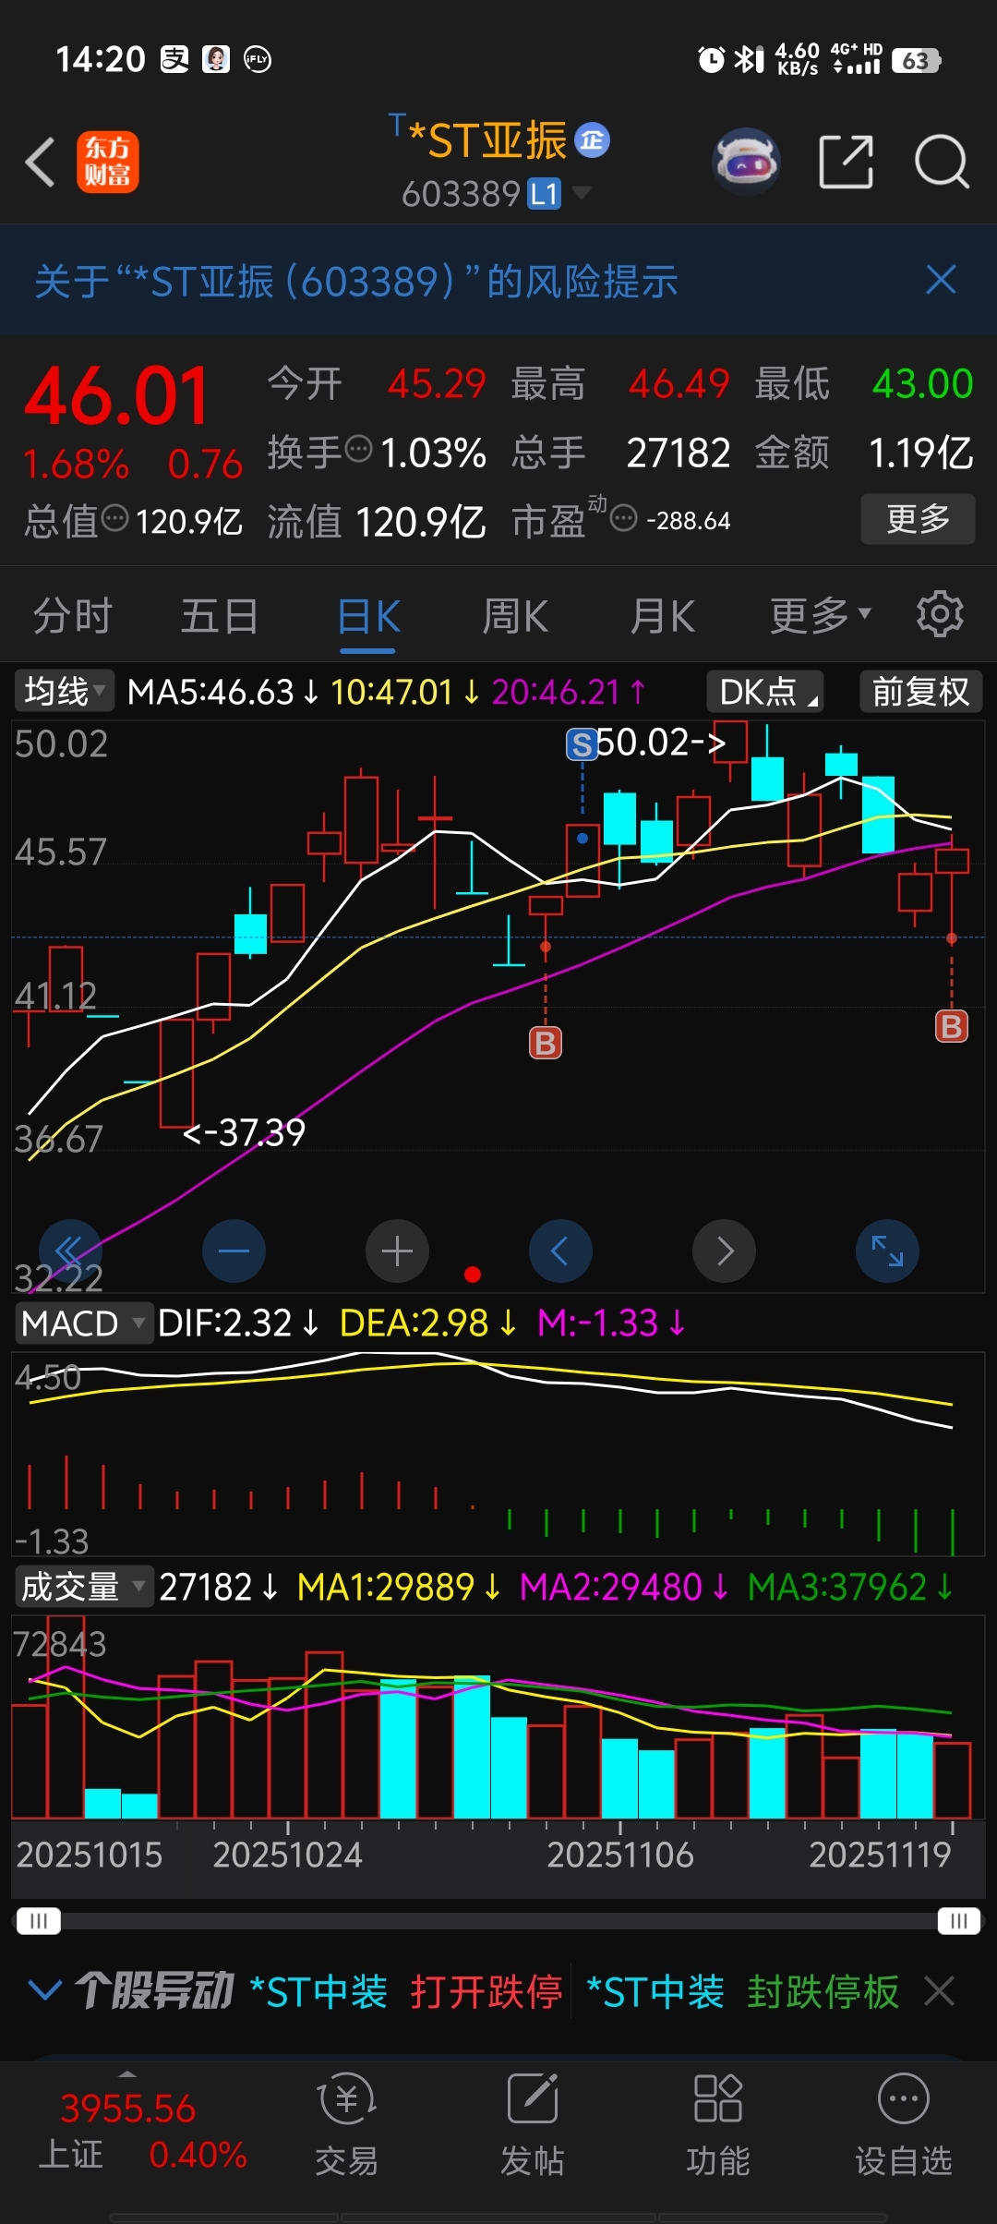Screen dimensions: 997x2224
Task: Switch to 周K tab
Action: click(515, 615)
